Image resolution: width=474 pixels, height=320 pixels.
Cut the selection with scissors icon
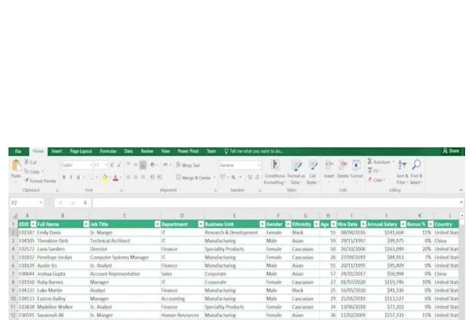(30, 162)
